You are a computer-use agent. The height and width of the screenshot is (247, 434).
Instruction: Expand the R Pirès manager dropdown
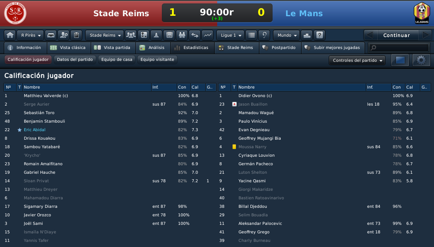point(30,35)
